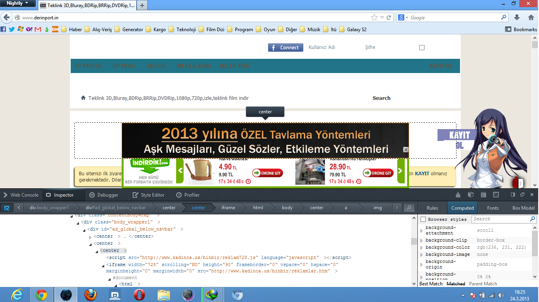The image size is (539, 302).
Task: Tick the remember-me checkbox near Şifre
Action: click(422, 47)
